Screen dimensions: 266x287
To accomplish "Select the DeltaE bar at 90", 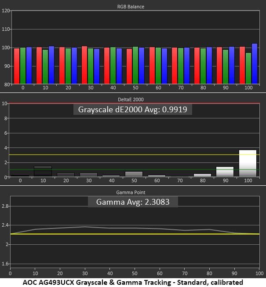I will click(225, 172).
